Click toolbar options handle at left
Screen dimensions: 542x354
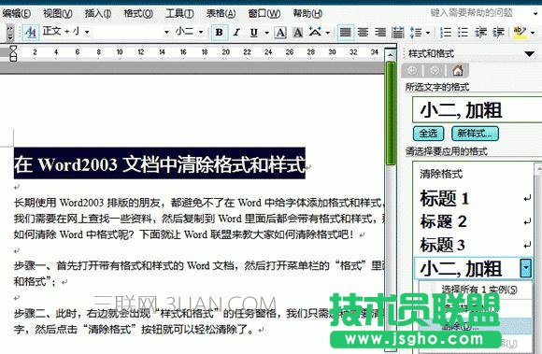pyautogui.click(x=10, y=33)
